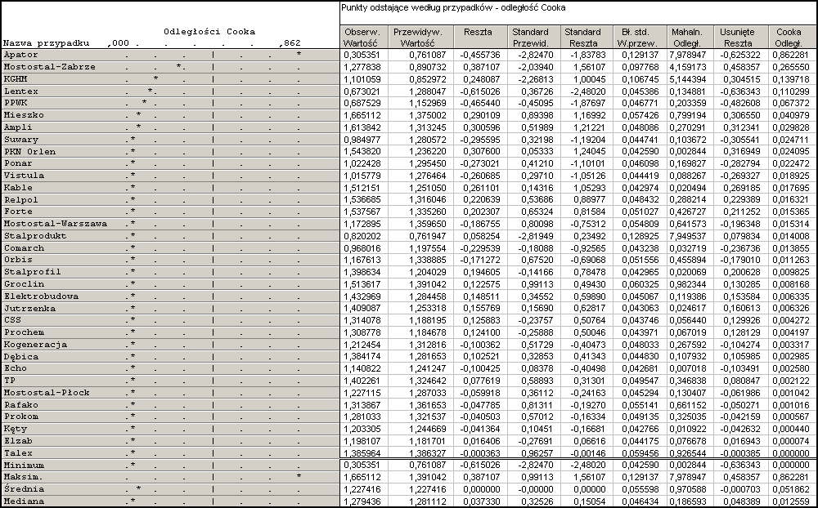Select the Mostostal-Płock row name
This screenshot has width=818, height=508.
coord(47,393)
